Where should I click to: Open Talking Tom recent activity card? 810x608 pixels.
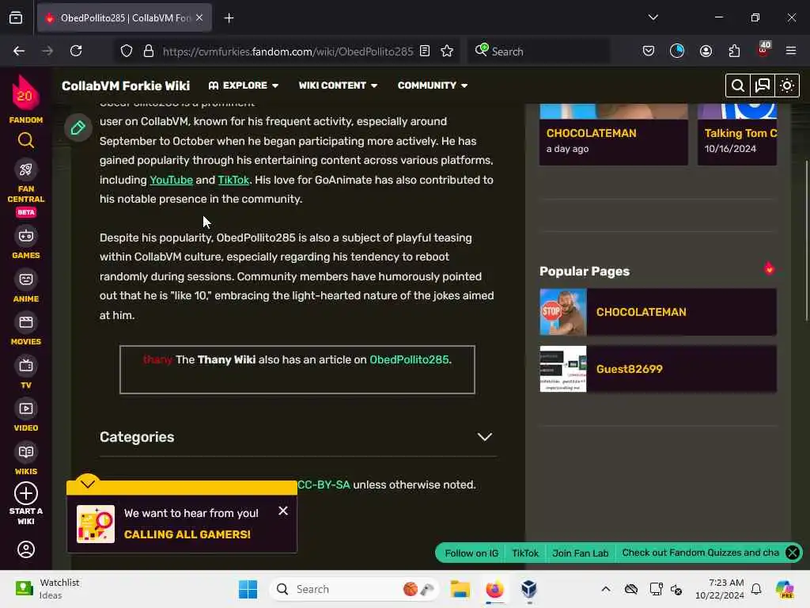tap(737, 135)
